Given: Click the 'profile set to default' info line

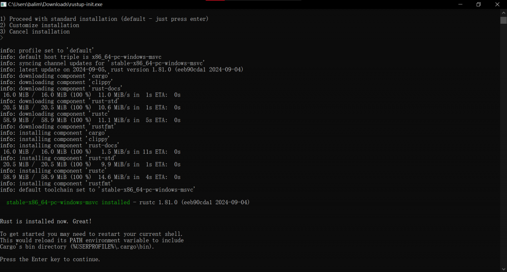Looking at the screenshot, I should [x=47, y=50].
